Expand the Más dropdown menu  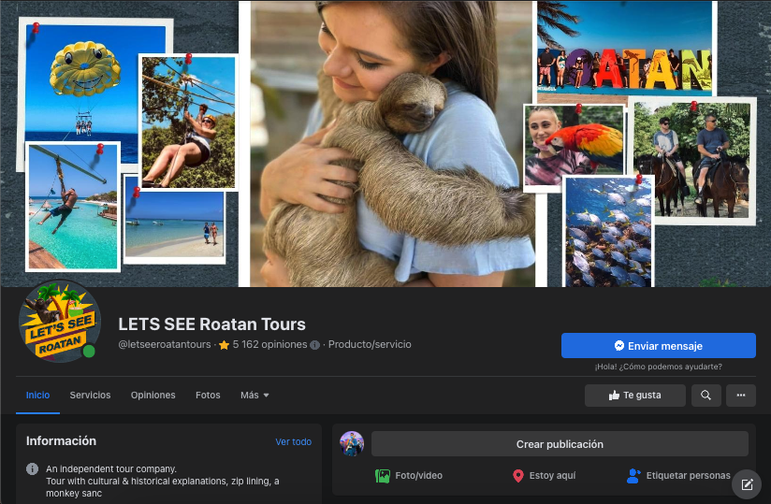255,396
